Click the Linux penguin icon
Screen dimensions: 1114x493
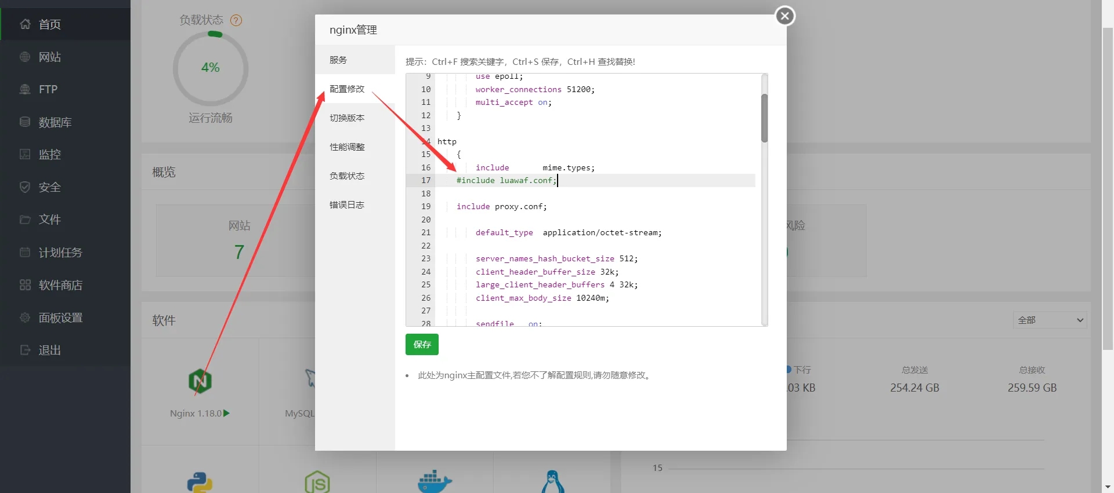[552, 482]
